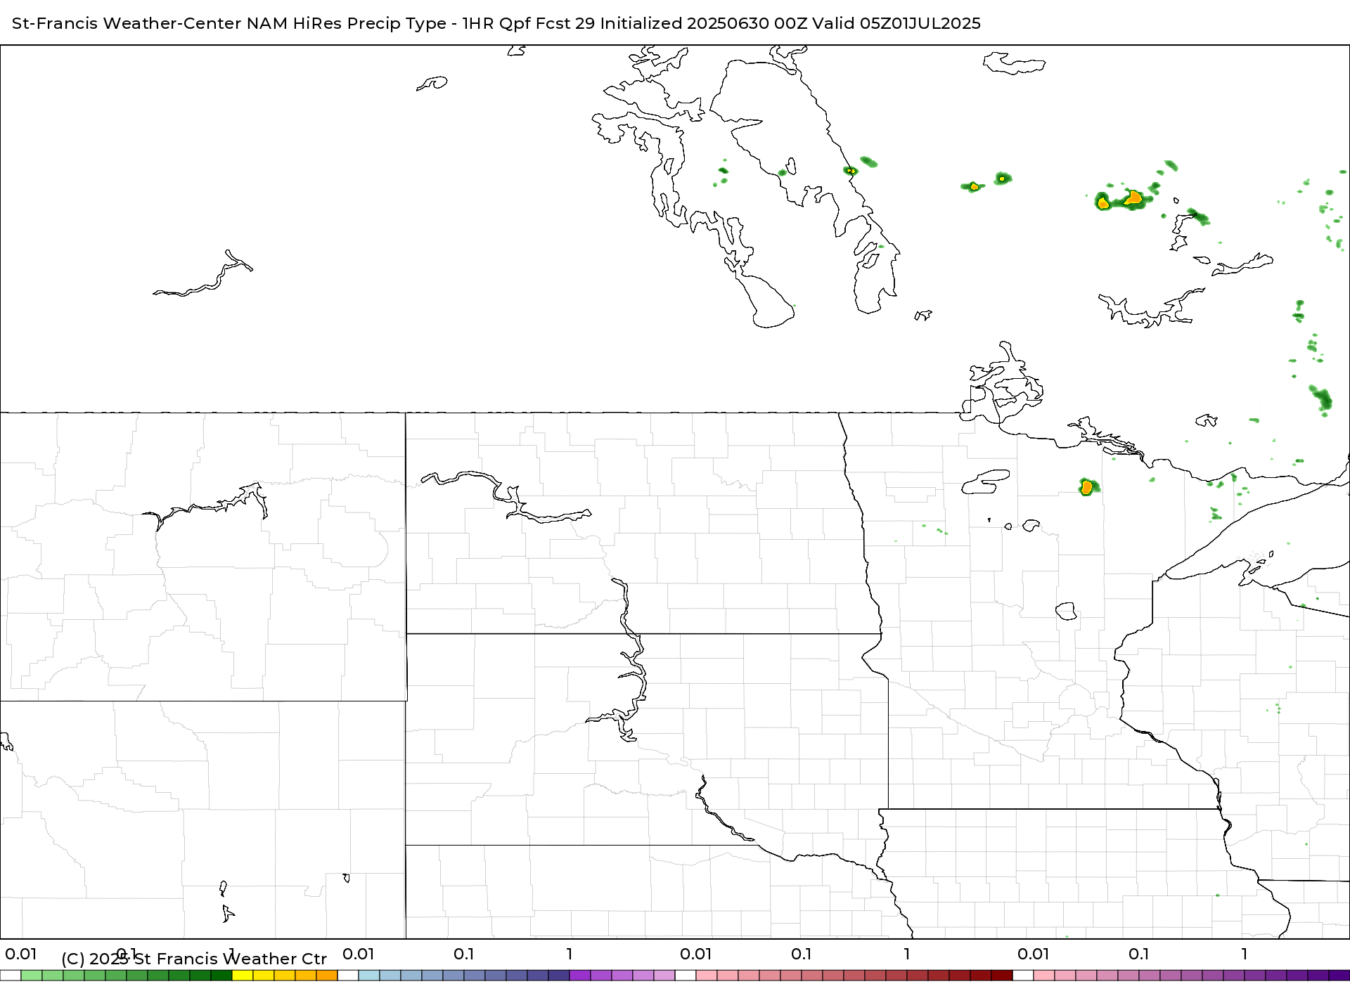Click the 0.1 label above the pink-indigo scale

tap(1139, 954)
